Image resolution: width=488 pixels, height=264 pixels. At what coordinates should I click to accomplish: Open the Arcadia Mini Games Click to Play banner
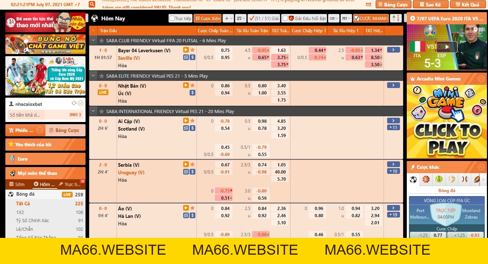click(x=446, y=122)
